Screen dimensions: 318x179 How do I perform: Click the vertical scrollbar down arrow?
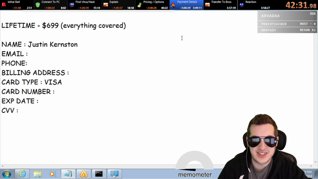(316, 162)
